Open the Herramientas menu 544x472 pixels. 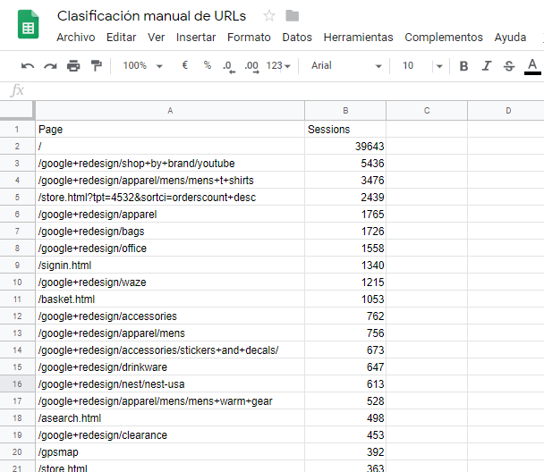pyautogui.click(x=358, y=37)
